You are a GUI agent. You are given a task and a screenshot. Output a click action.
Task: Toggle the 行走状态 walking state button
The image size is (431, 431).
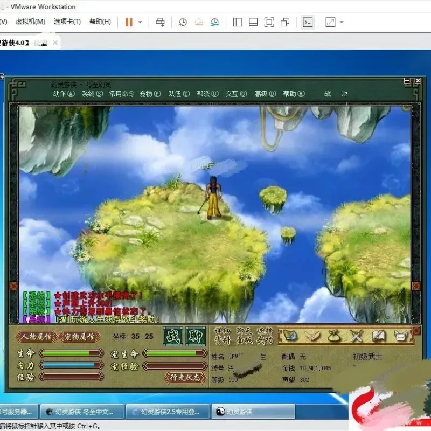185,378
